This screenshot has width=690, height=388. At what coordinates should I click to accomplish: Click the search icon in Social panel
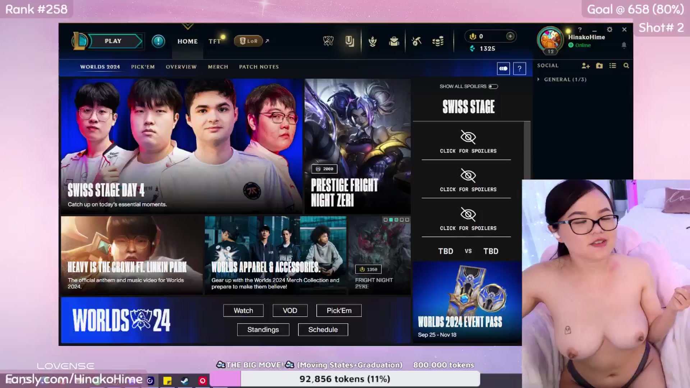(x=626, y=66)
